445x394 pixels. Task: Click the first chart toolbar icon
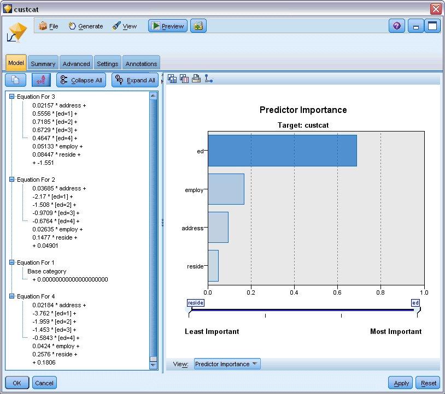(x=172, y=79)
